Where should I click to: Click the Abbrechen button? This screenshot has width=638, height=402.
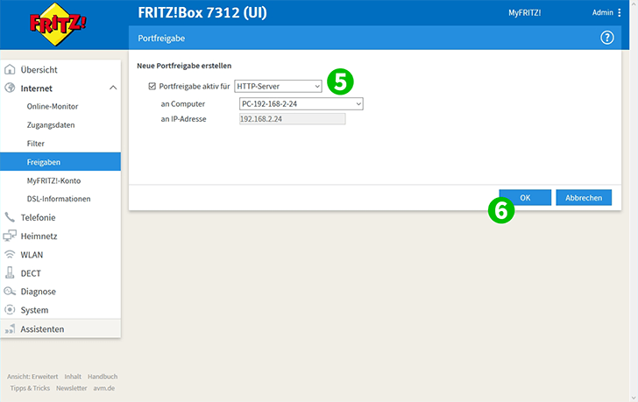click(584, 198)
